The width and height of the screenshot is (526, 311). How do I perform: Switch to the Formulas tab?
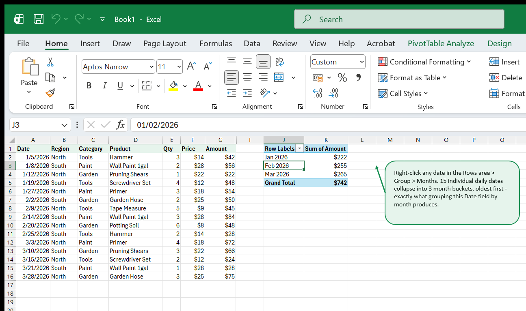[216, 43]
